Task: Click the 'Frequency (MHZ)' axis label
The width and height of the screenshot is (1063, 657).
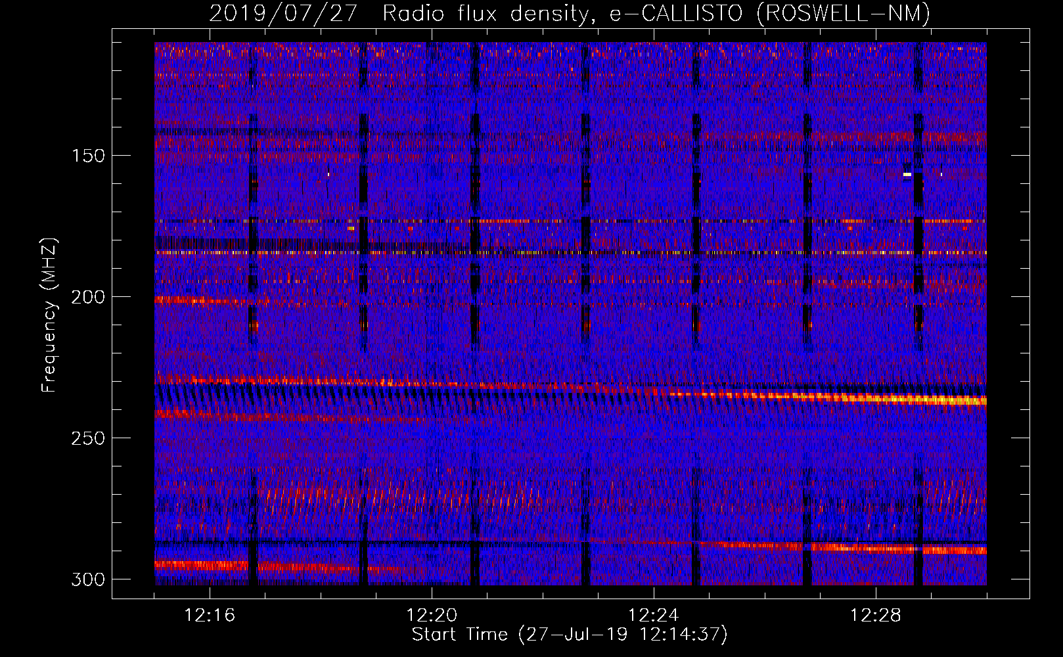Action: pos(49,315)
